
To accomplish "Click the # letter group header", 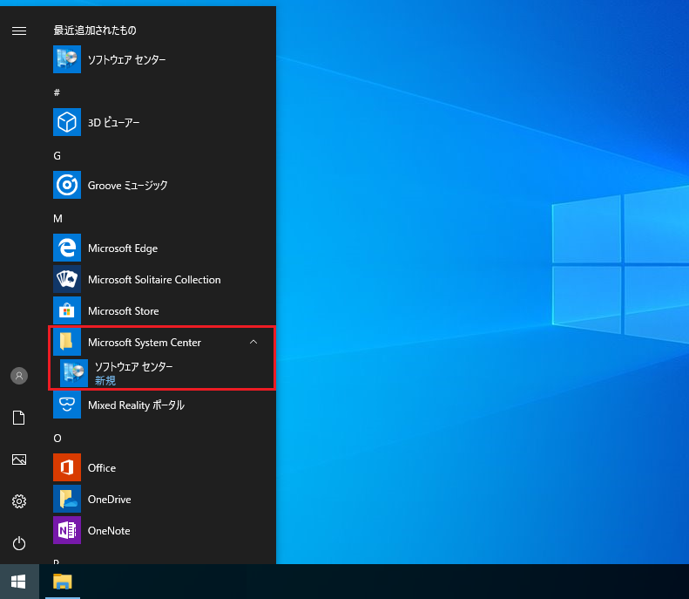I will pyautogui.click(x=57, y=92).
